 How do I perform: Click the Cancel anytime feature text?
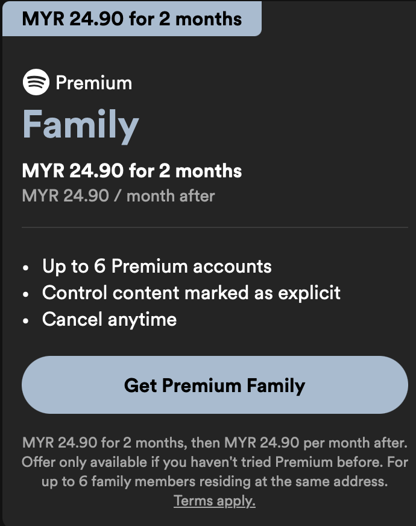coord(109,319)
